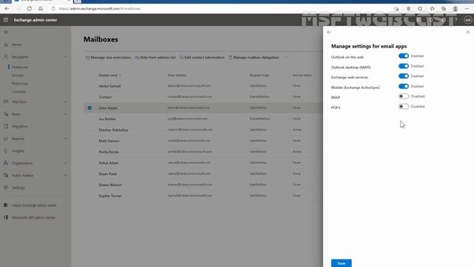Enable the POP3 switch
This screenshot has height=267, width=474.
click(x=404, y=107)
